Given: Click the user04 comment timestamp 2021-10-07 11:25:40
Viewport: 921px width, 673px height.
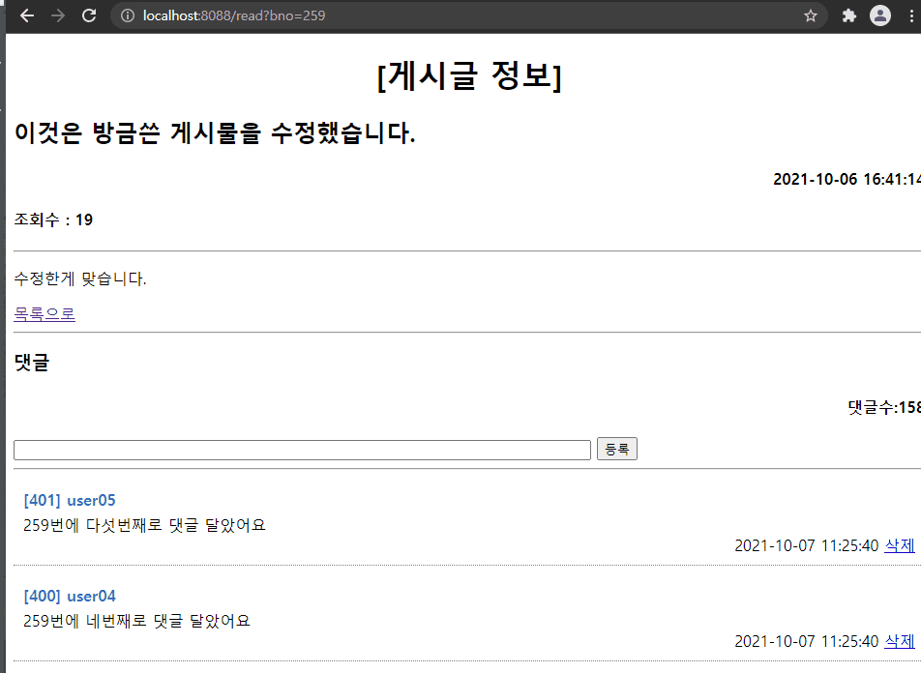Looking at the screenshot, I should [x=807, y=641].
